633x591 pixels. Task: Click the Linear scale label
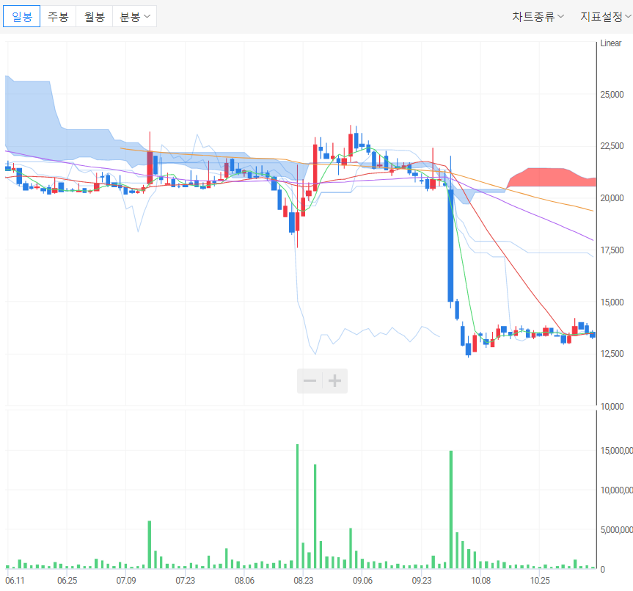(611, 43)
